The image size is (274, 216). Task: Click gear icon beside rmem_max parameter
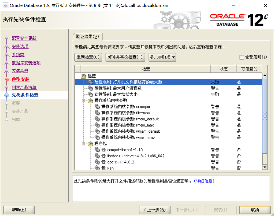point(97,125)
